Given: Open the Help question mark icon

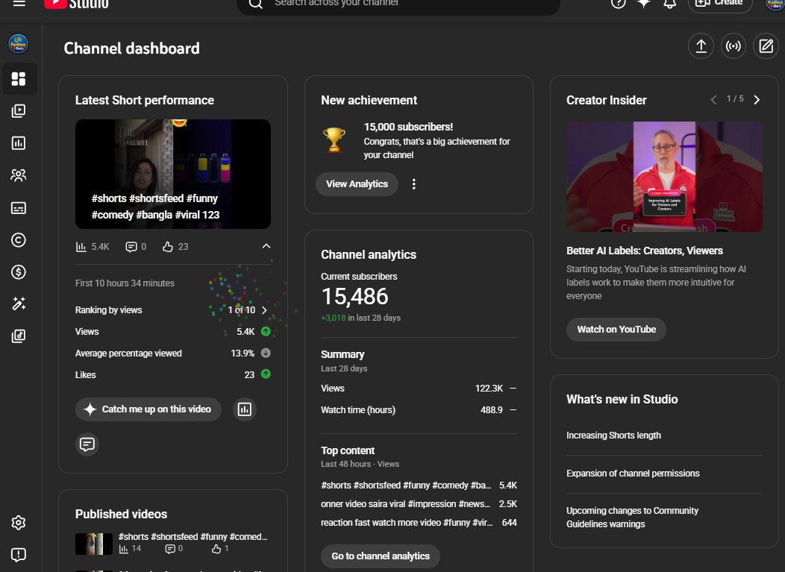Looking at the screenshot, I should coord(619,3).
